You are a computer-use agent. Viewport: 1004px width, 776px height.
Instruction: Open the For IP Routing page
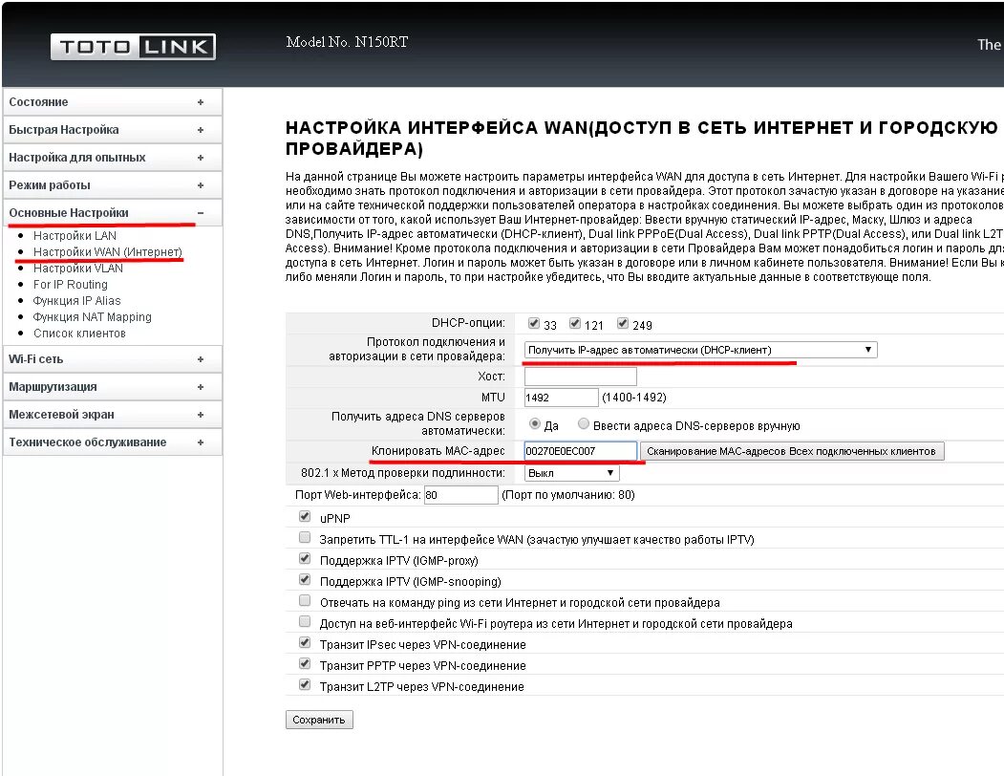[71, 285]
